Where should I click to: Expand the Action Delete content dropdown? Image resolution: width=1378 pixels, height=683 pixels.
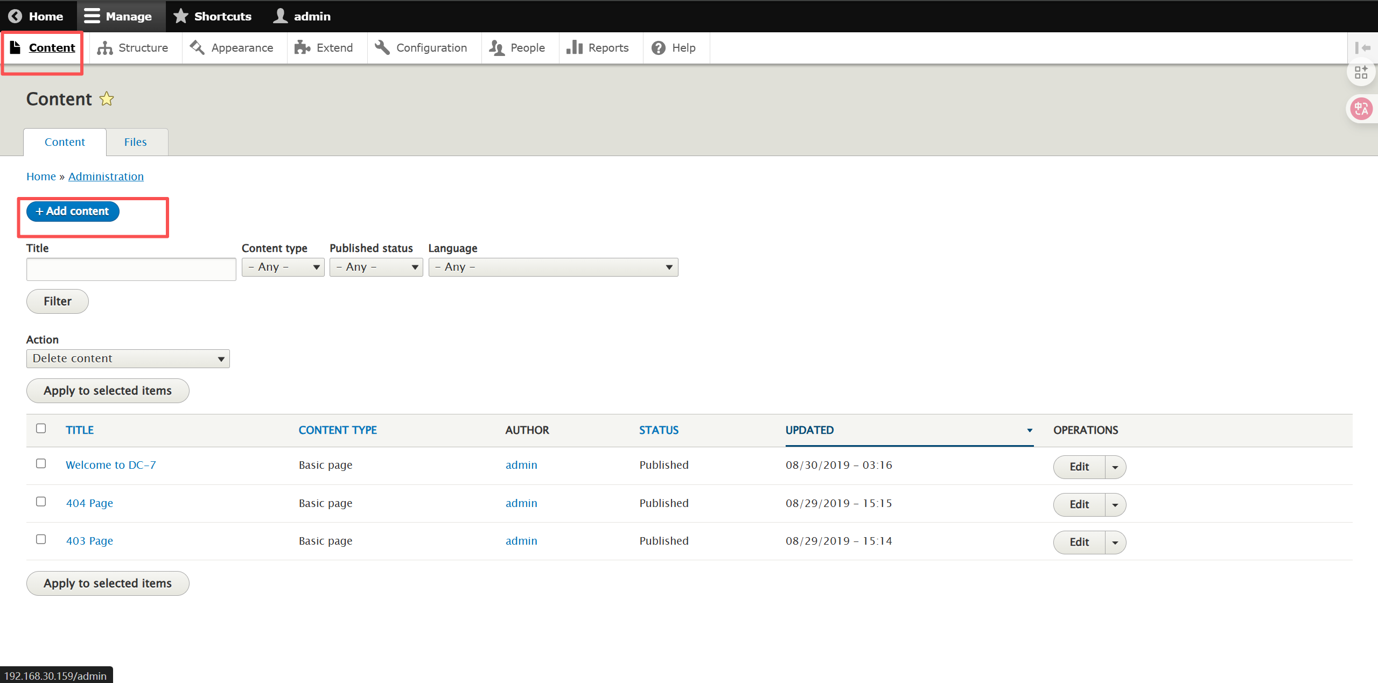point(128,358)
